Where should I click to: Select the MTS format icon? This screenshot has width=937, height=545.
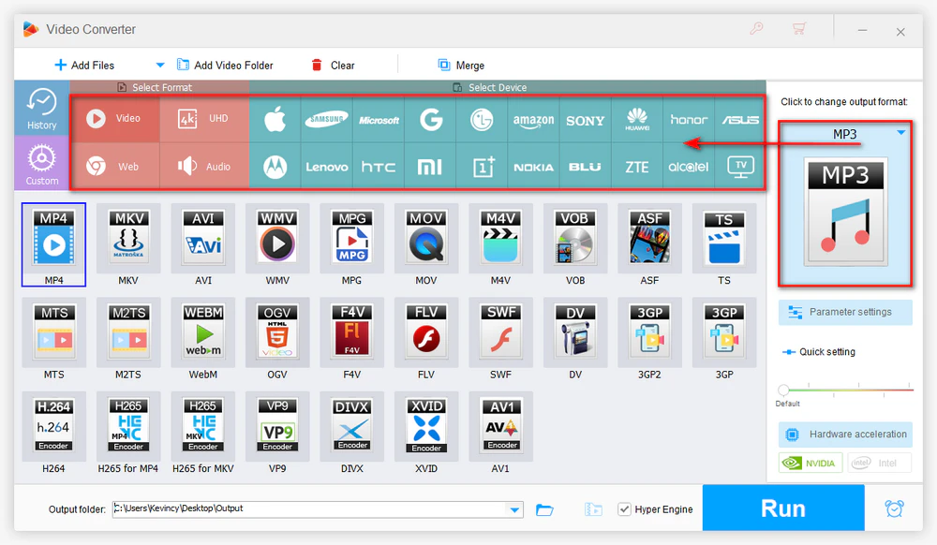coord(53,331)
